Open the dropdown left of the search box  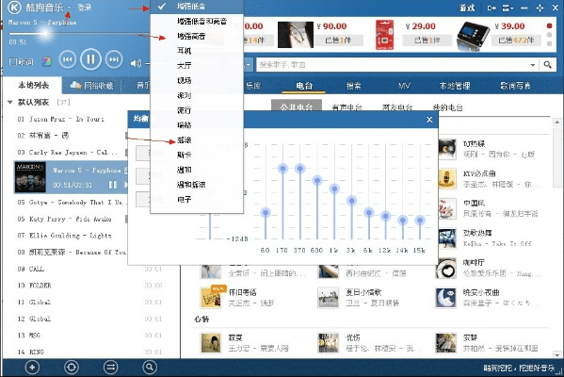click(249, 65)
